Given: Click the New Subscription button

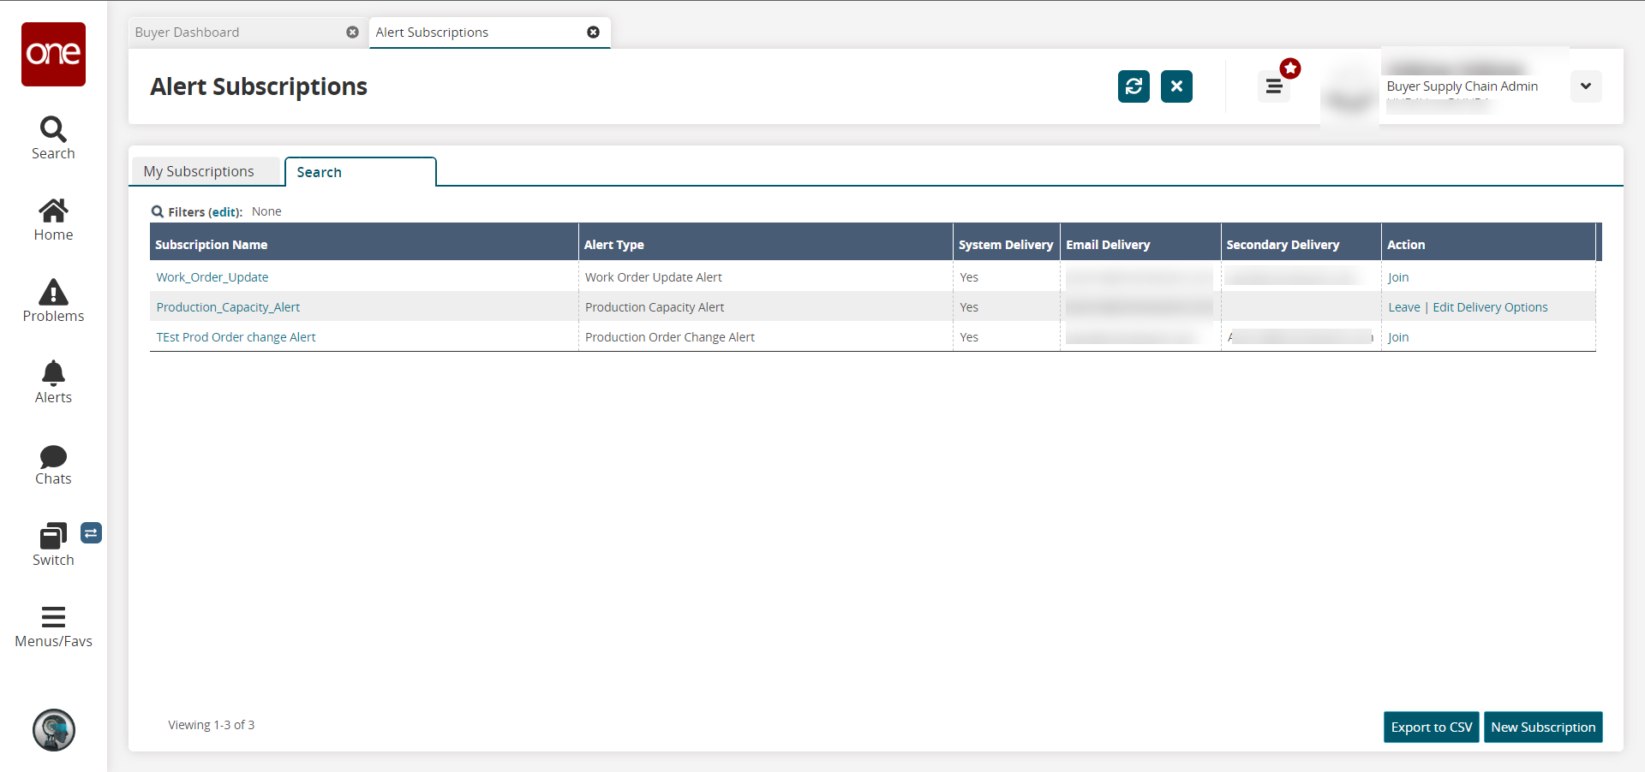Looking at the screenshot, I should tap(1542, 727).
